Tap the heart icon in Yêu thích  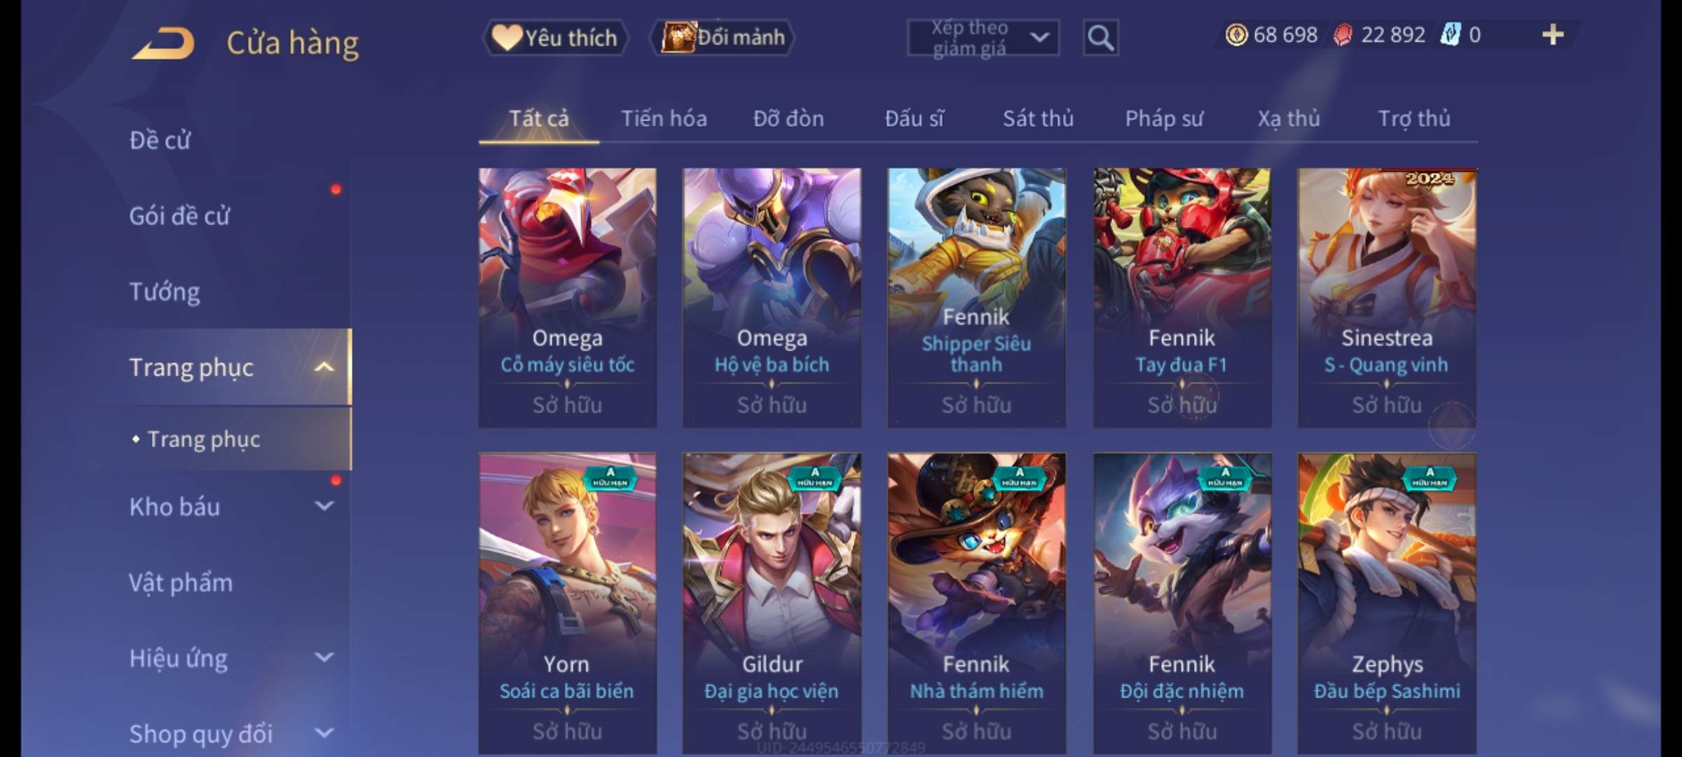[506, 37]
